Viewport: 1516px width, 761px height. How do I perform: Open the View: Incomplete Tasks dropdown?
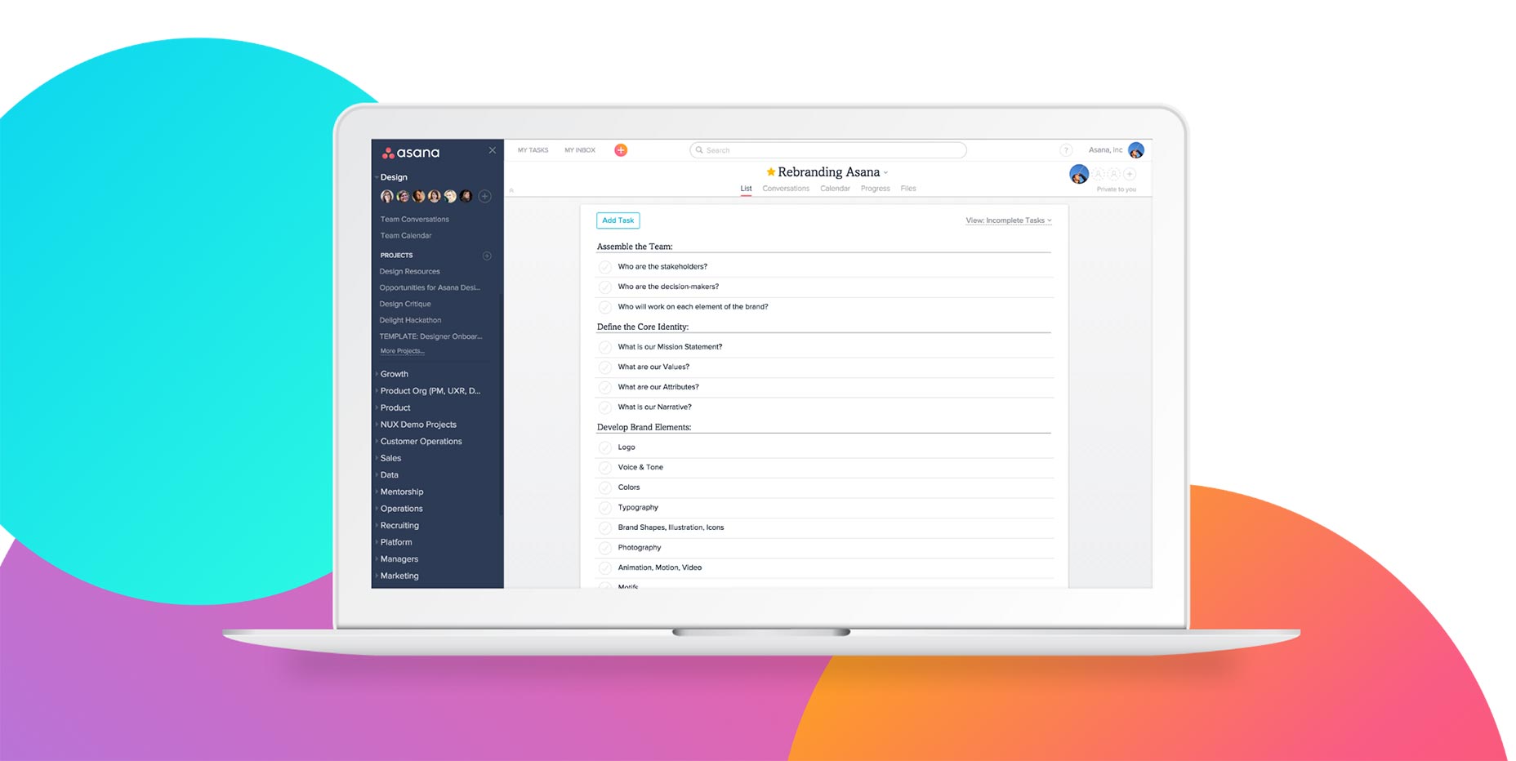1009,220
